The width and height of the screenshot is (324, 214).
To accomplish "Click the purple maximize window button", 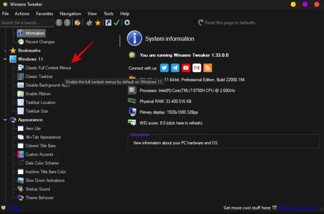I will point(305,4).
